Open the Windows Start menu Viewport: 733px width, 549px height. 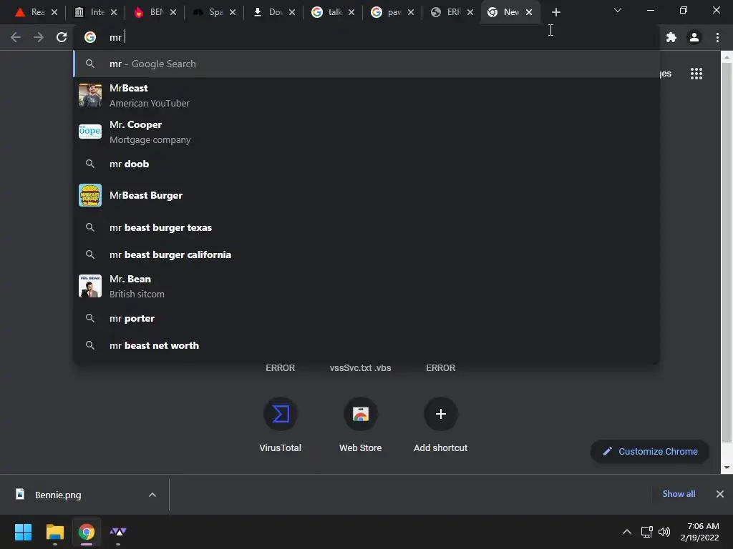(23, 532)
